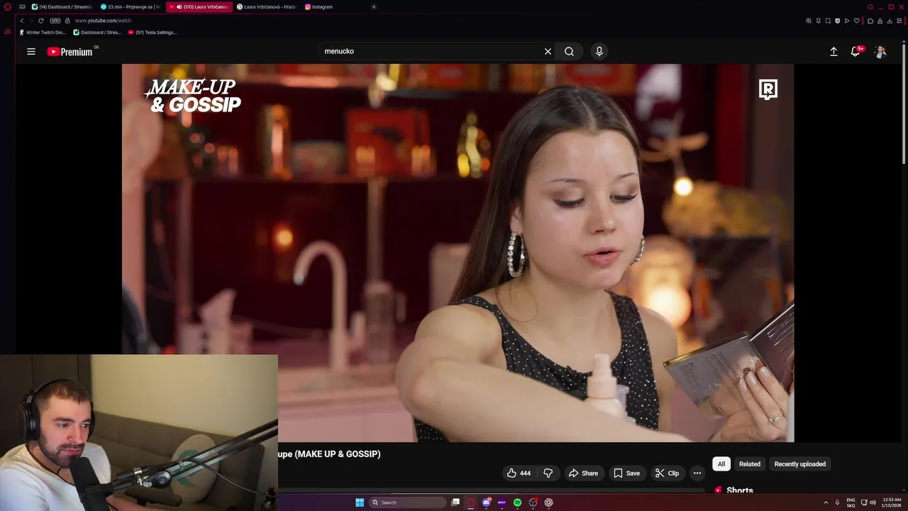
Task: Clear the search text with the X
Action: [548, 51]
